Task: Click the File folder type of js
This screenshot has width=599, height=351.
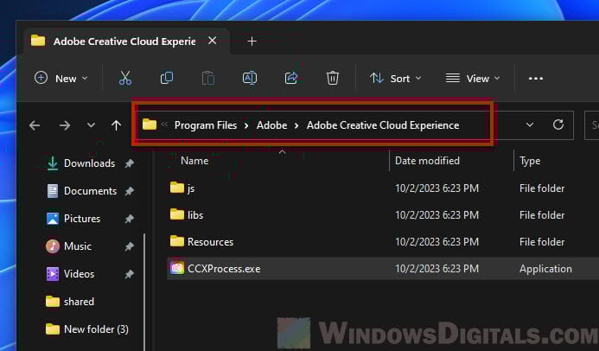Action: coord(542,188)
